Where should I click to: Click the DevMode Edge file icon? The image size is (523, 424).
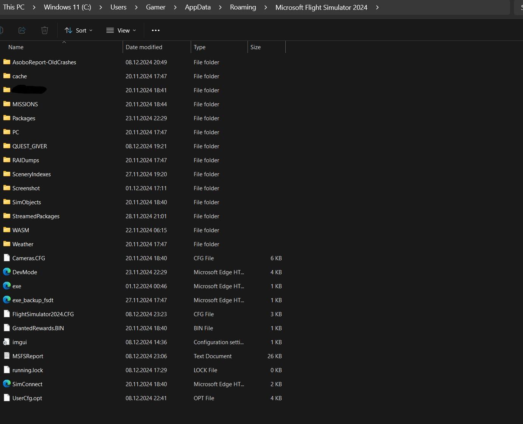7,272
